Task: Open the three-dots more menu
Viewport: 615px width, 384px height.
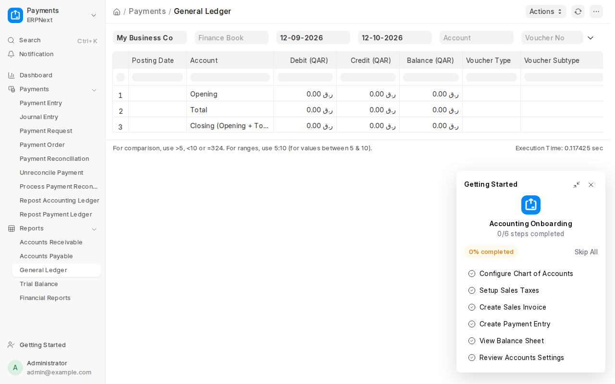Action: coord(596,12)
